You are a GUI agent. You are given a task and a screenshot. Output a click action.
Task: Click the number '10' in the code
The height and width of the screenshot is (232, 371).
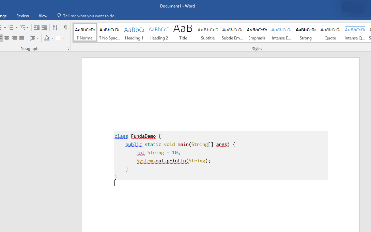click(175, 153)
